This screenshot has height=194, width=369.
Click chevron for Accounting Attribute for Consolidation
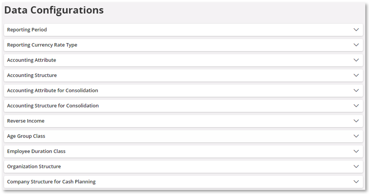click(x=356, y=91)
